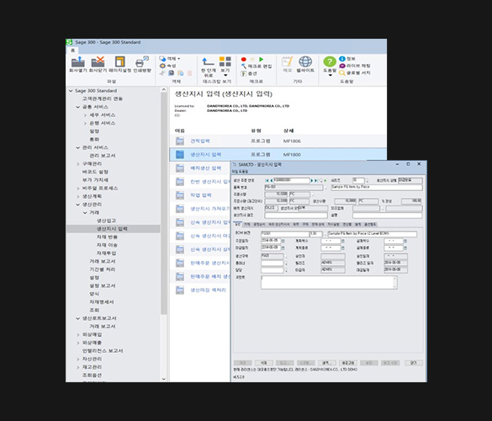The width and height of the screenshot is (492, 421).
Task: Select 자재 반품 in the tree
Action: [107, 237]
